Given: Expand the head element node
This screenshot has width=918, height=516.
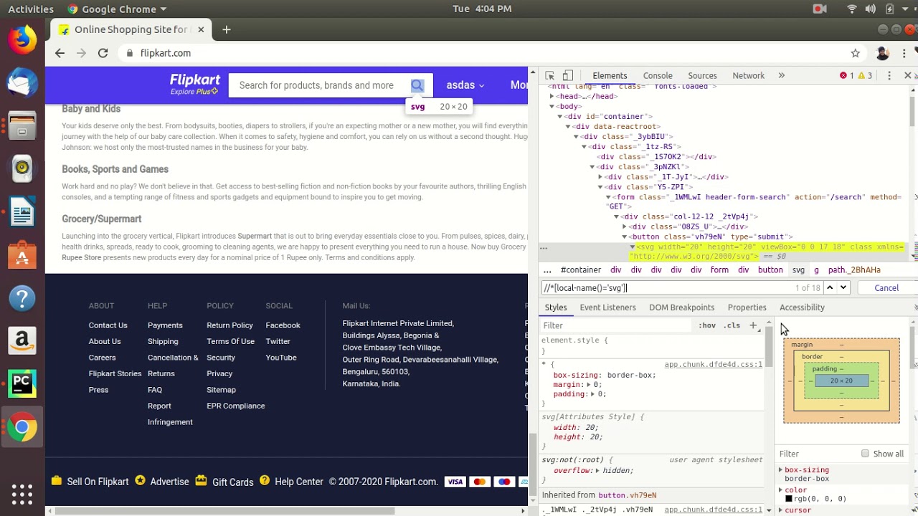Looking at the screenshot, I should click(551, 96).
